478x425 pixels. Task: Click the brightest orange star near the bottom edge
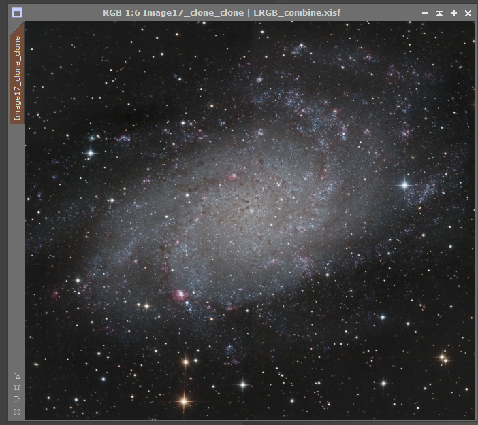point(184,401)
